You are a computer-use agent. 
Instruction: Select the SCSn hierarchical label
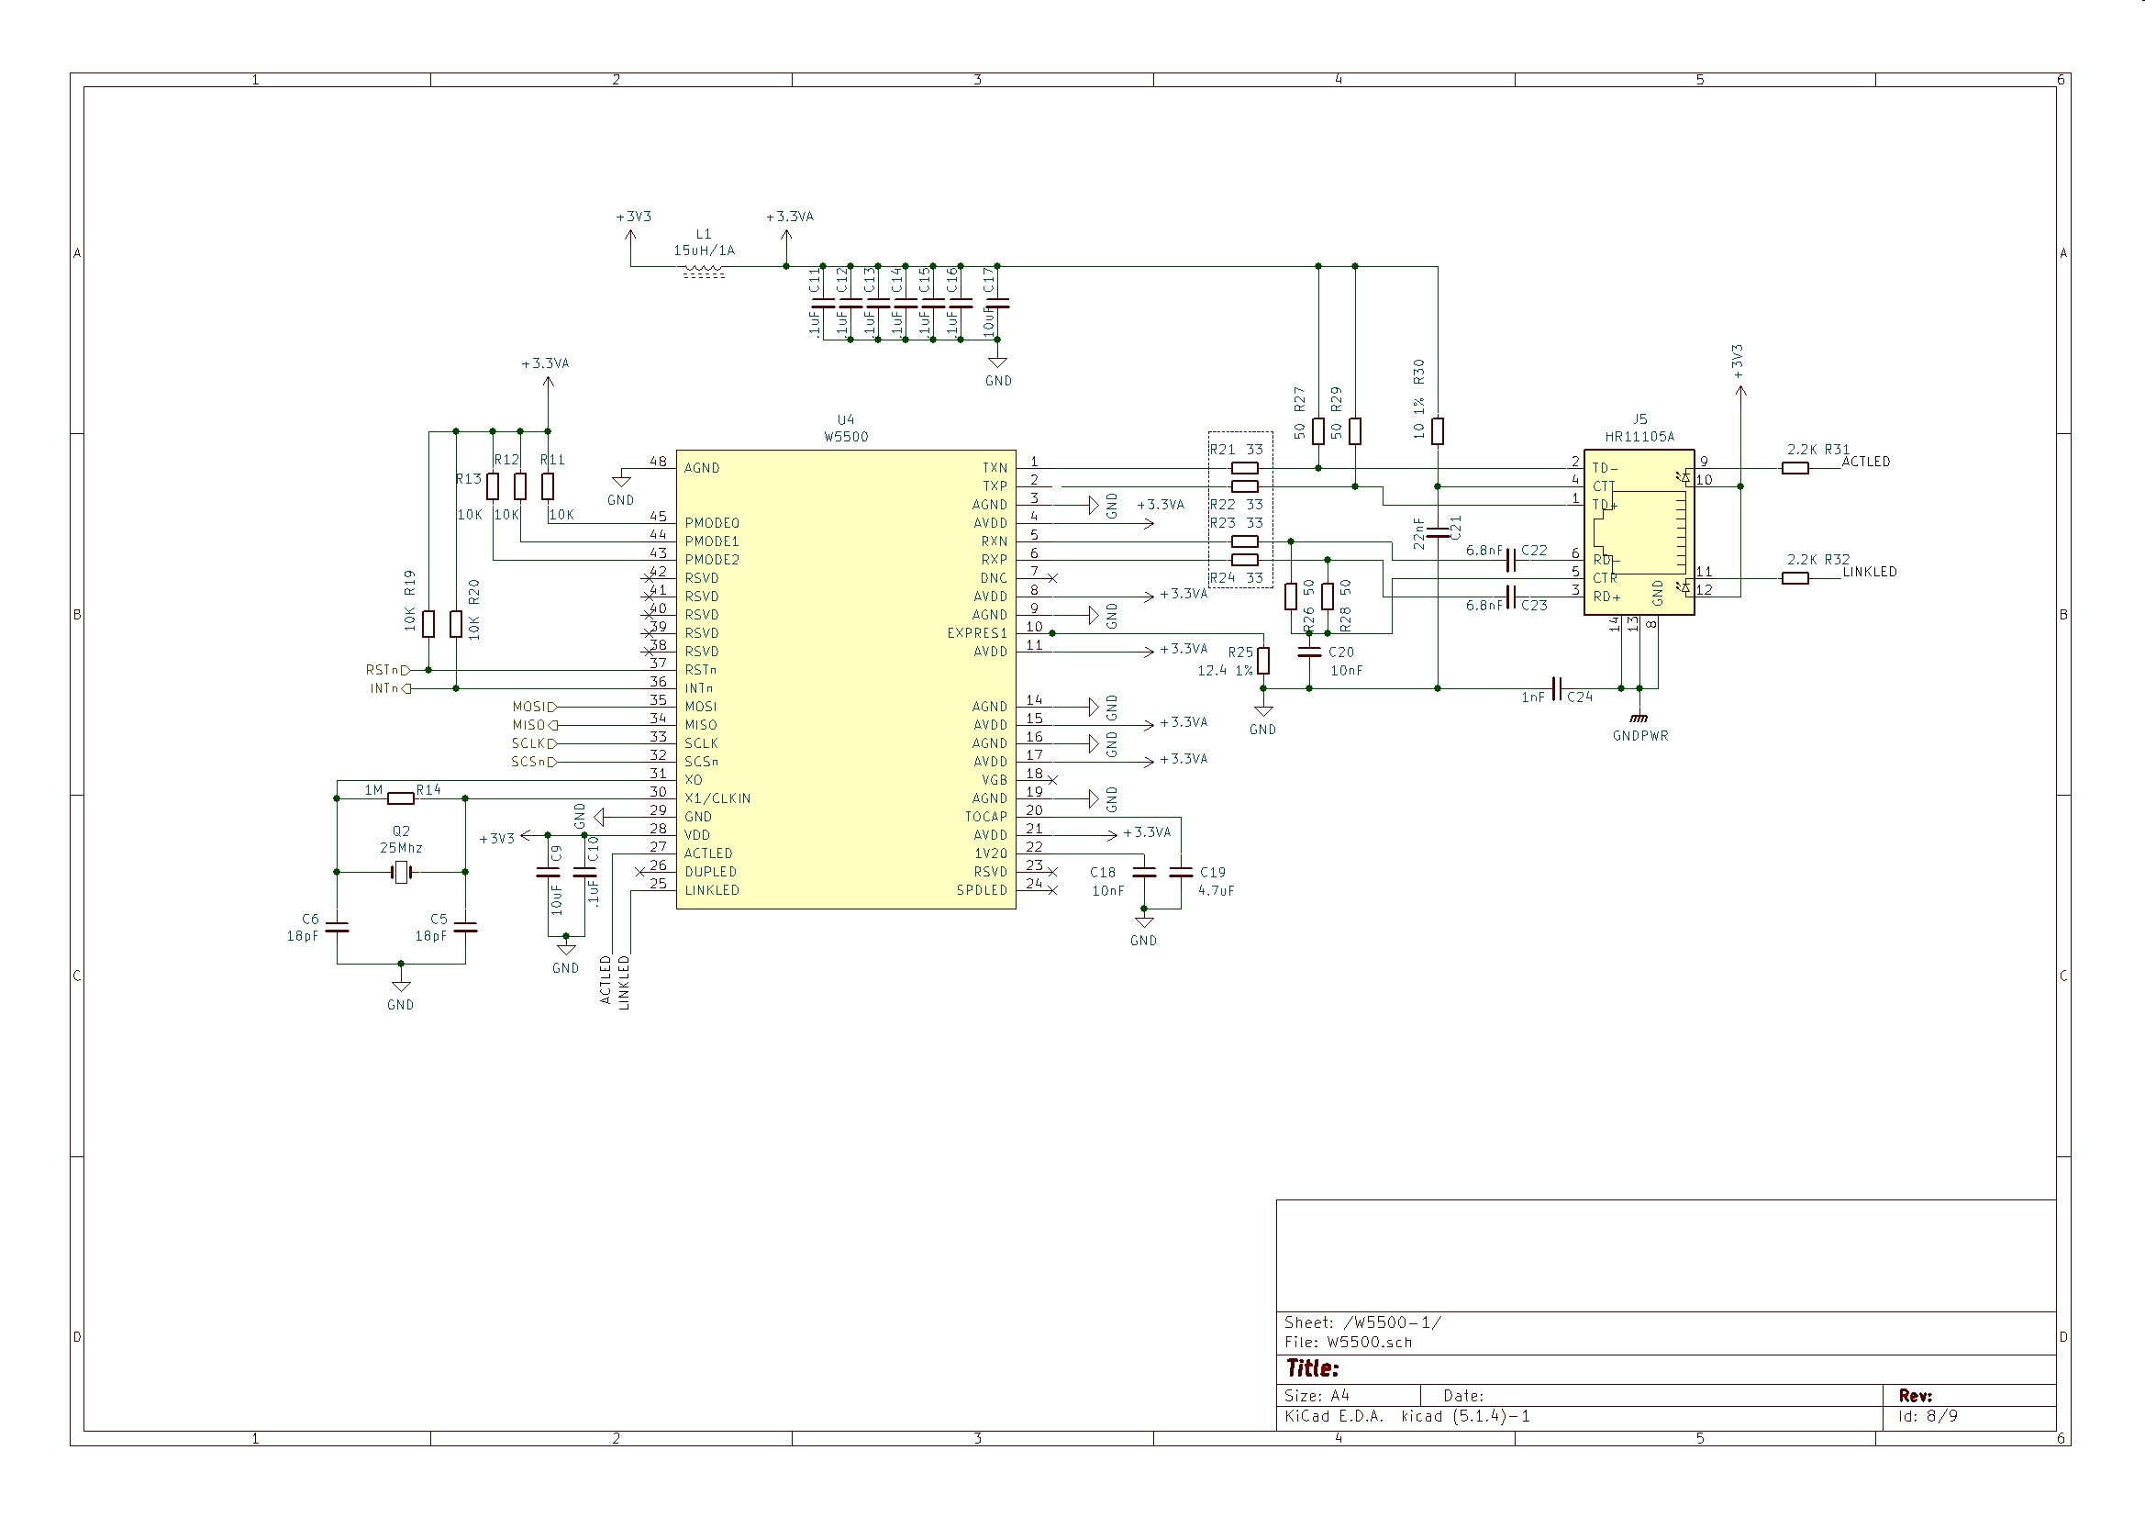point(533,762)
